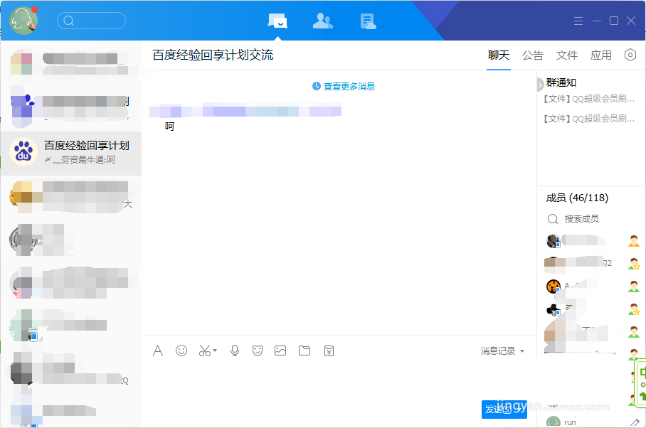Open first 【文件】QQ超级会员 notice
This screenshot has height=428, width=646.
point(589,99)
